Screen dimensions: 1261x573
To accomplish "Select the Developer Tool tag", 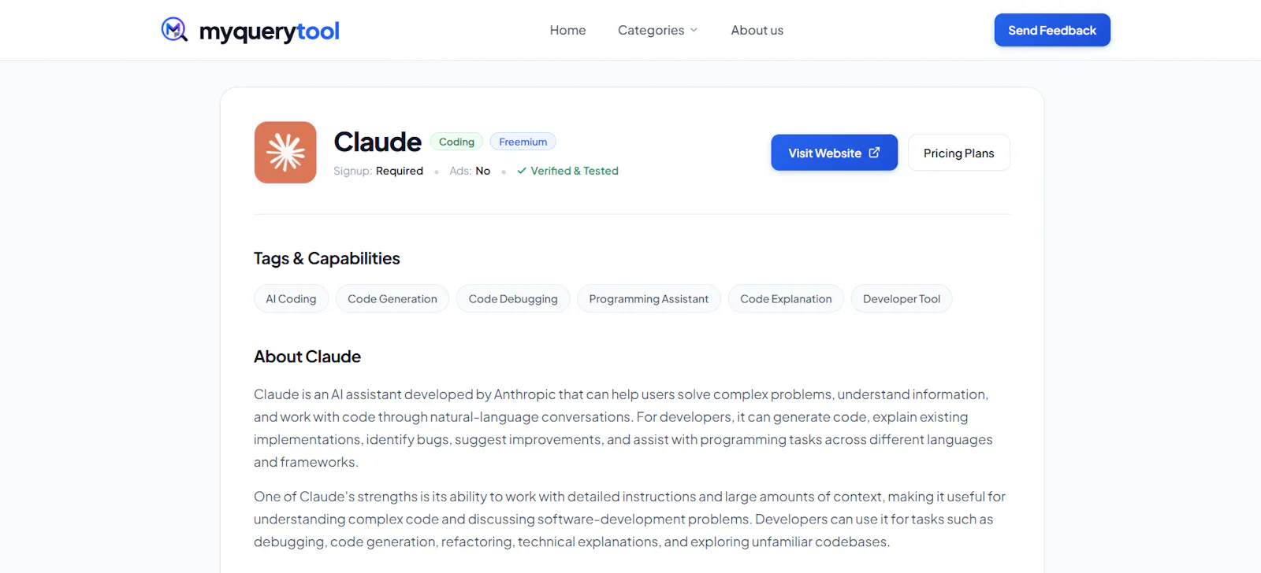I will pyautogui.click(x=902, y=299).
